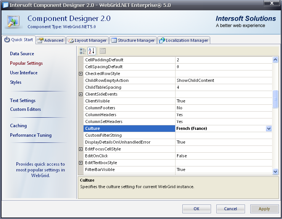Click the Quick Start power icon
This screenshot has height=219, width=282.
pos(7,40)
